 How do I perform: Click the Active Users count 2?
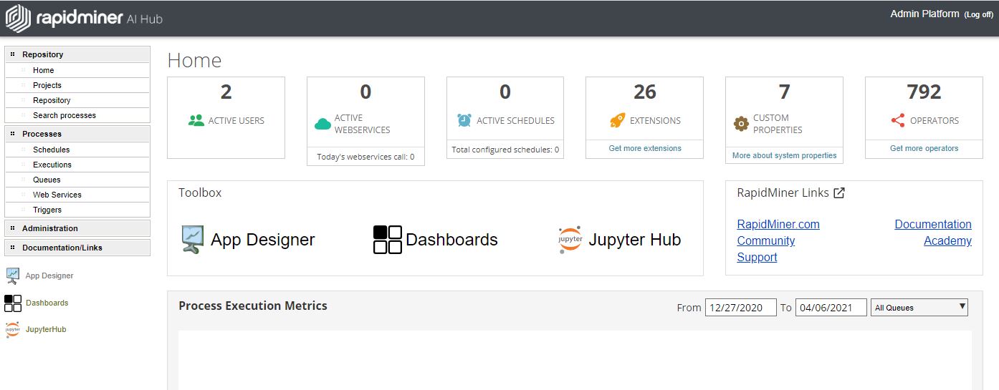click(x=226, y=92)
